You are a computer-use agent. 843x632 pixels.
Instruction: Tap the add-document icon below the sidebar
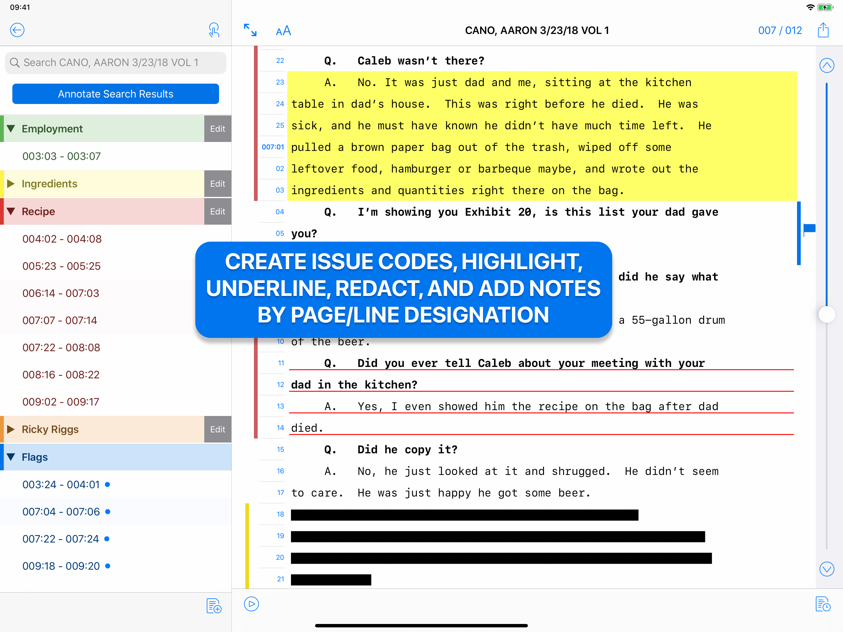tap(214, 606)
